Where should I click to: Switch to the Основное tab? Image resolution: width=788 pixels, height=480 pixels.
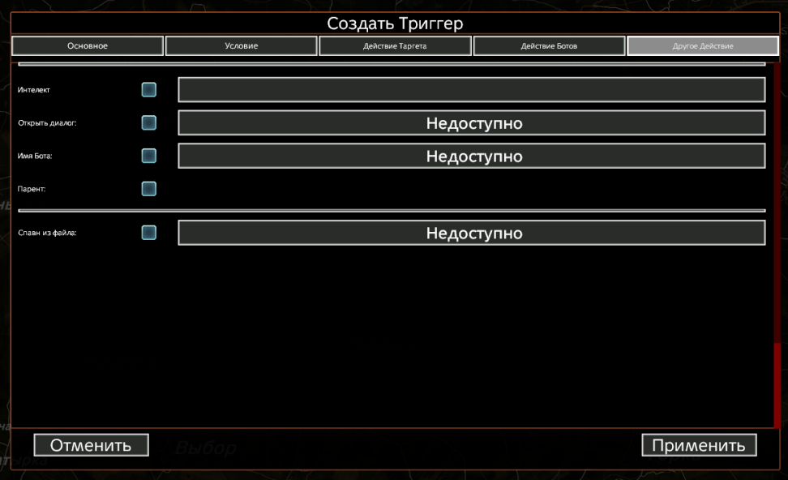click(x=88, y=46)
